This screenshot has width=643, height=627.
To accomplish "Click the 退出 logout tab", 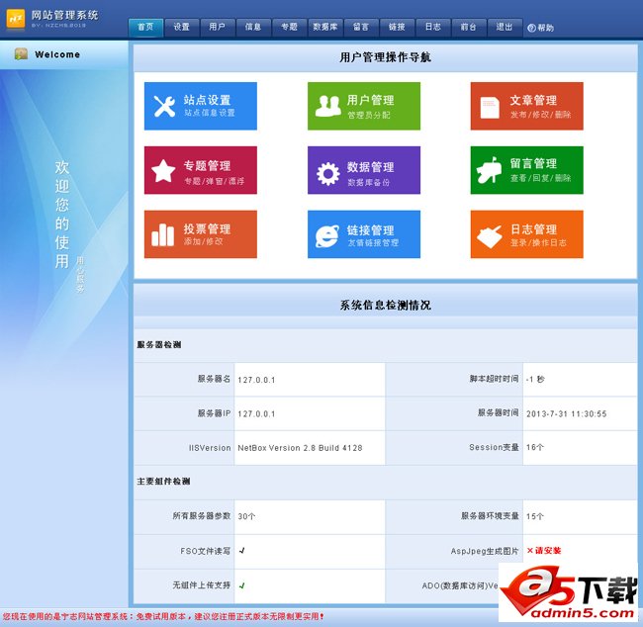I will (x=505, y=27).
